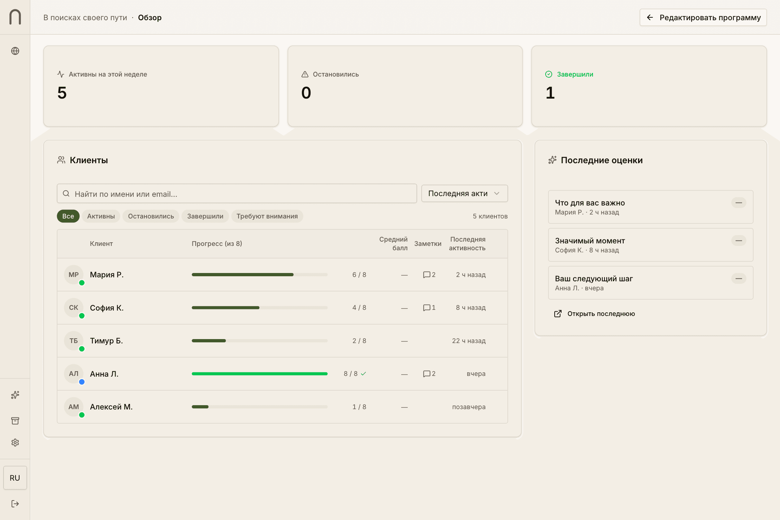Viewport: 780px width, 520px height.
Task: Click the МР avatar of Мария Р.
Action: 74,275
